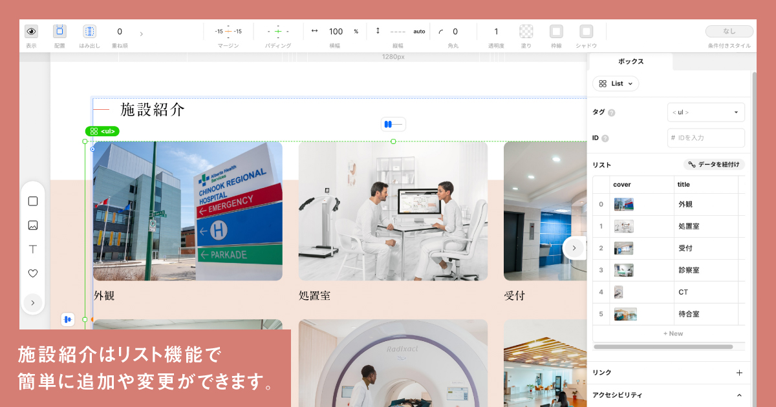This screenshot has width=776, height=407.
Task: Edit the 角丸 corner radius value
Action: click(455, 31)
